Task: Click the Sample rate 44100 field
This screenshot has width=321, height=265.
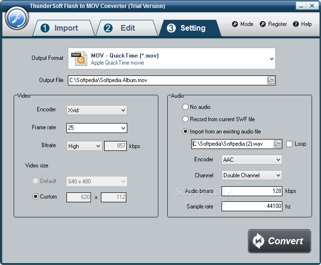Action: (x=252, y=206)
